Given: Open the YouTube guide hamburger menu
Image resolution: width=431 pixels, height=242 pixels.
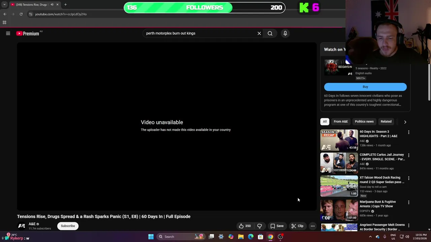Looking at the screenshot, I should 8,33.
